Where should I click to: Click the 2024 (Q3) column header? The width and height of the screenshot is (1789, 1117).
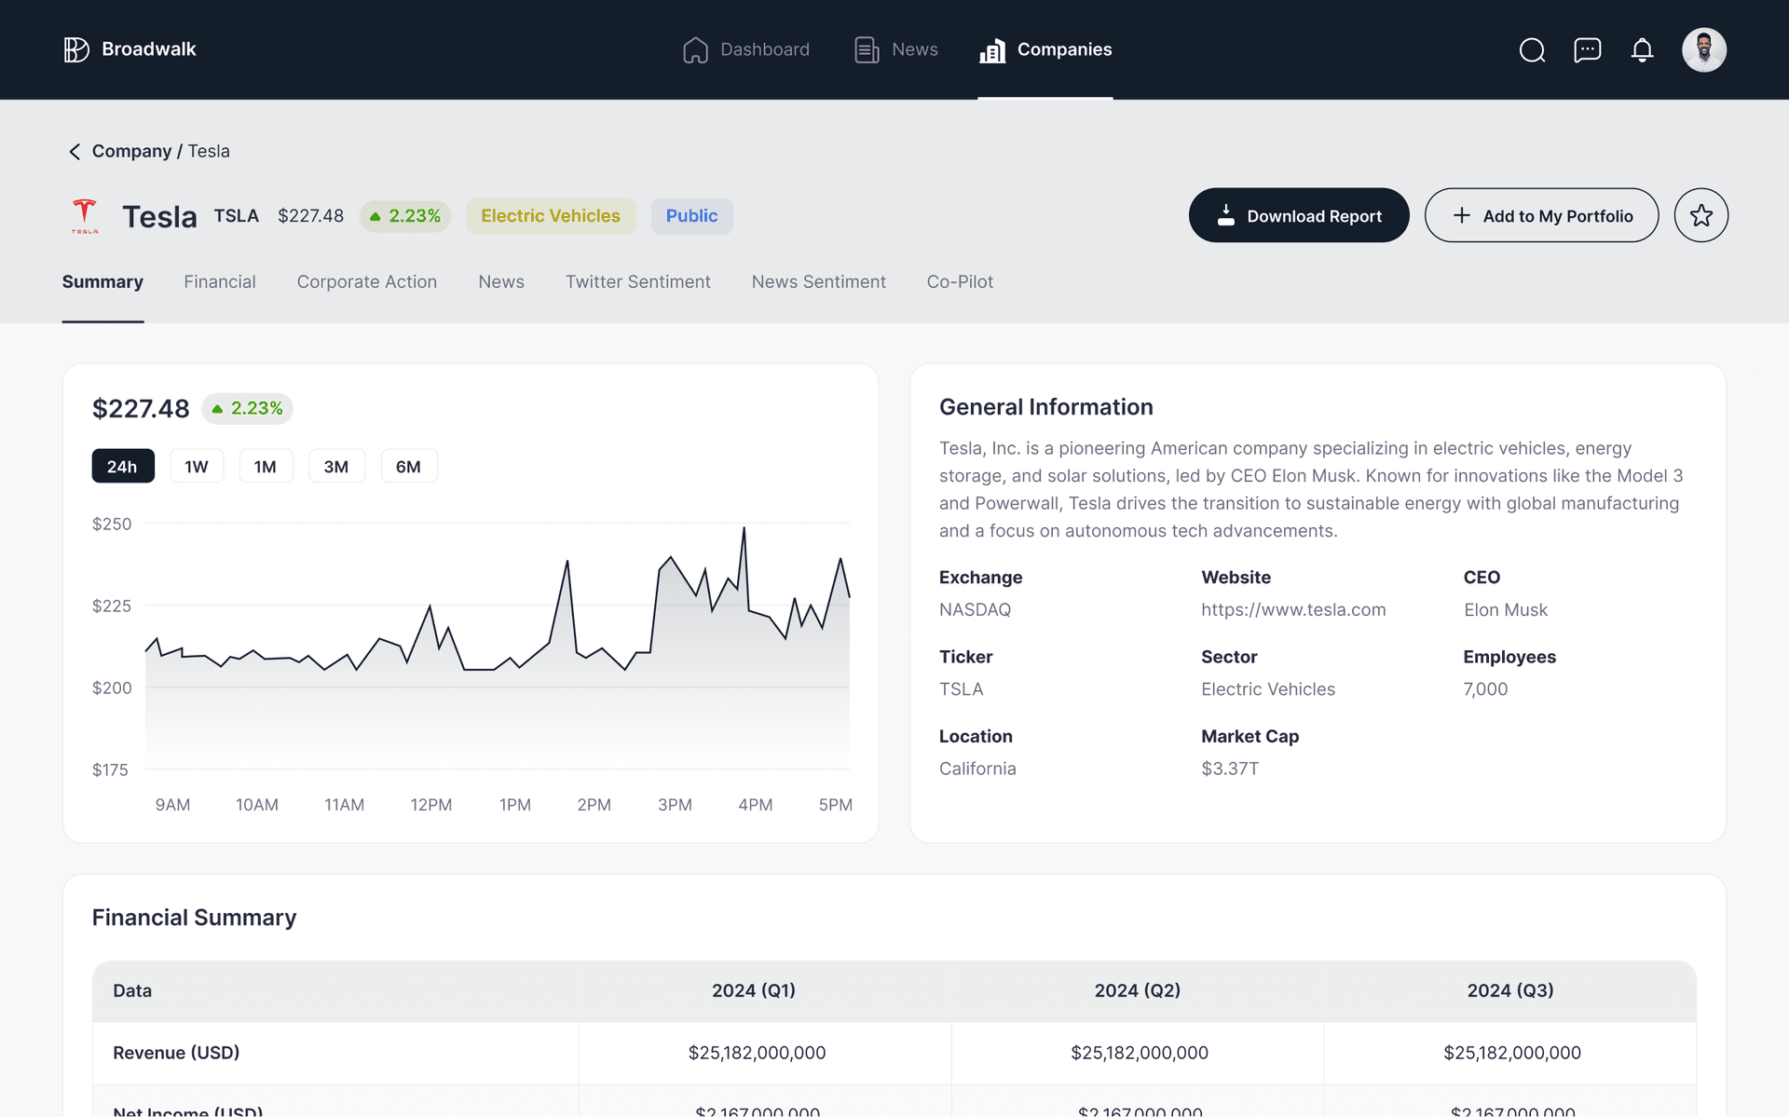click(1510, 990)
